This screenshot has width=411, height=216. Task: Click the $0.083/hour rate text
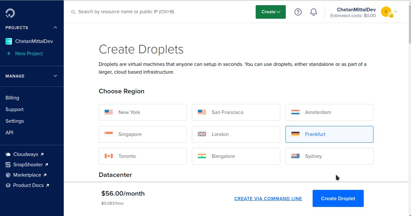113,203
